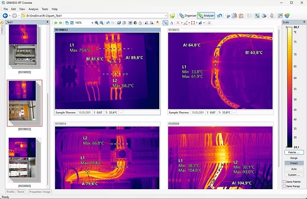
Task: Open the Back button history dropdown arrow
Action: (9, 15)
